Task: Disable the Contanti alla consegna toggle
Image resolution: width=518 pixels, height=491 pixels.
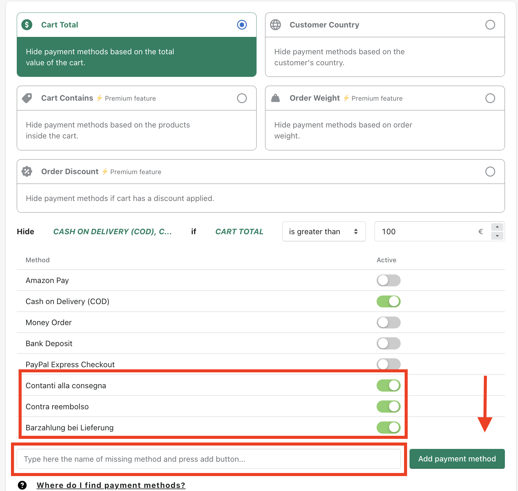Action: pyautogui.click(x=388, y=385)
